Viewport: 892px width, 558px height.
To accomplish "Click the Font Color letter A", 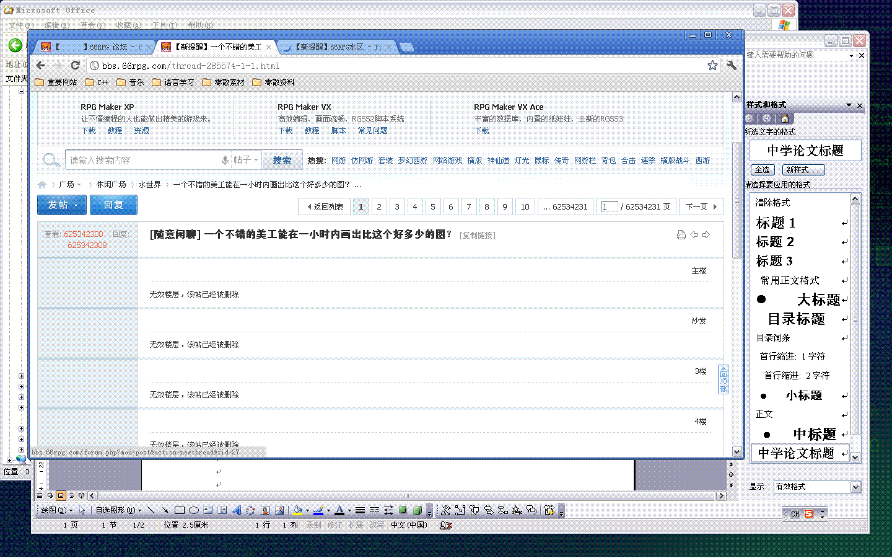I will pyautogui.click(x=339, y=510).
